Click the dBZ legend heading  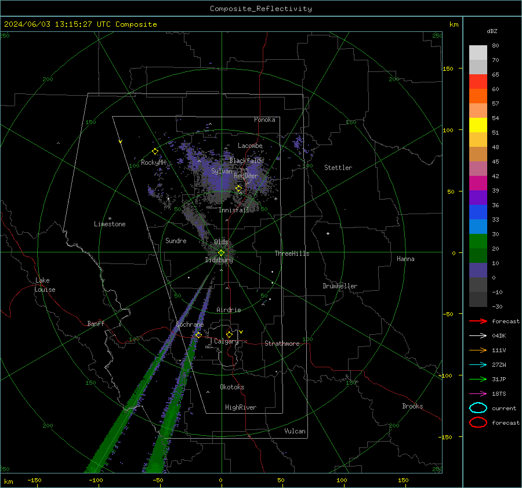(492, 31)
